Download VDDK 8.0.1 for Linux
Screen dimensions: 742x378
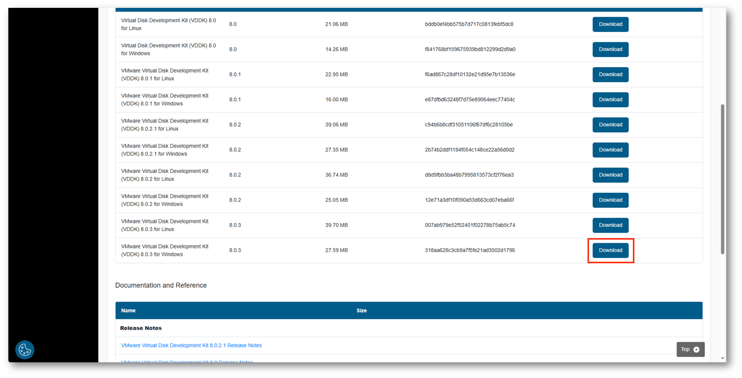(x=610, y=74)
